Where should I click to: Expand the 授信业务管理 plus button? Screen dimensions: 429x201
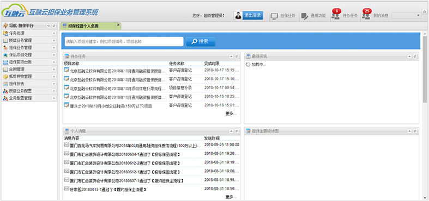(x=54, y=40)
